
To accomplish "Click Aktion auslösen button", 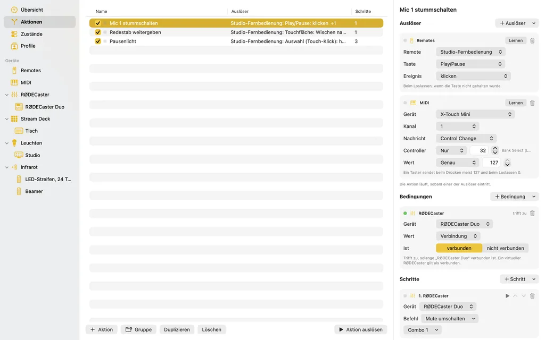I will (x=361, y=329).
